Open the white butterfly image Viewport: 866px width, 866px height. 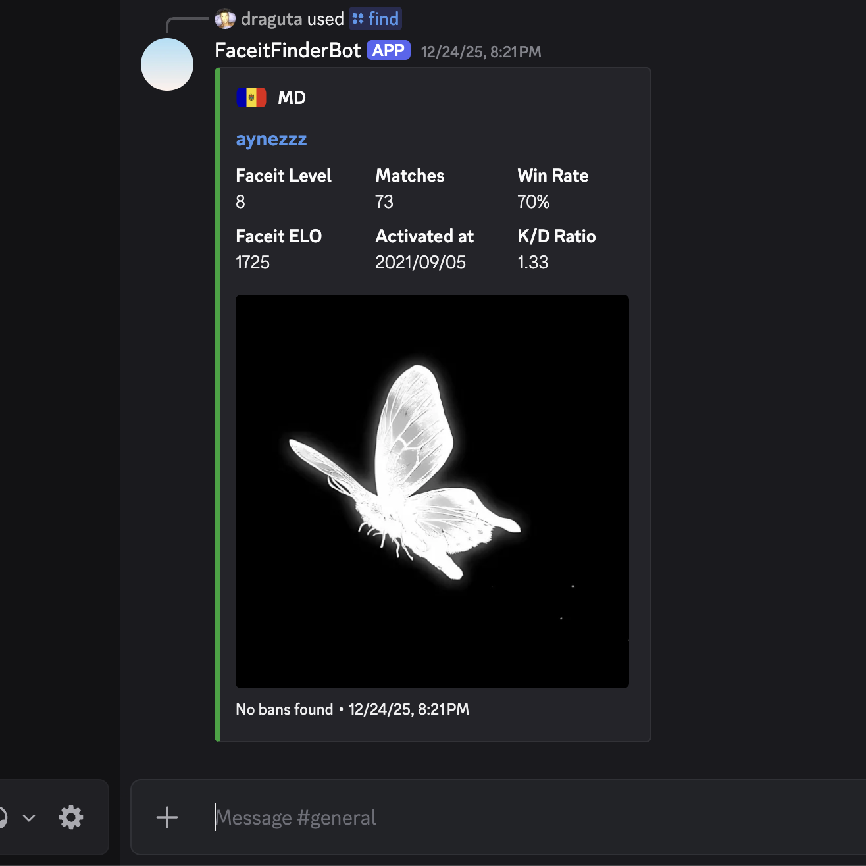click(432, 491)
